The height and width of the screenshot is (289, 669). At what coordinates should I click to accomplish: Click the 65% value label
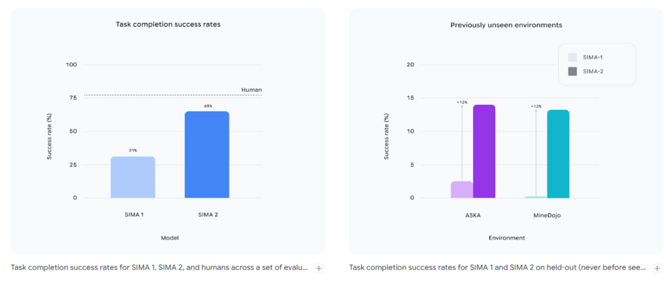coord(207,106)
